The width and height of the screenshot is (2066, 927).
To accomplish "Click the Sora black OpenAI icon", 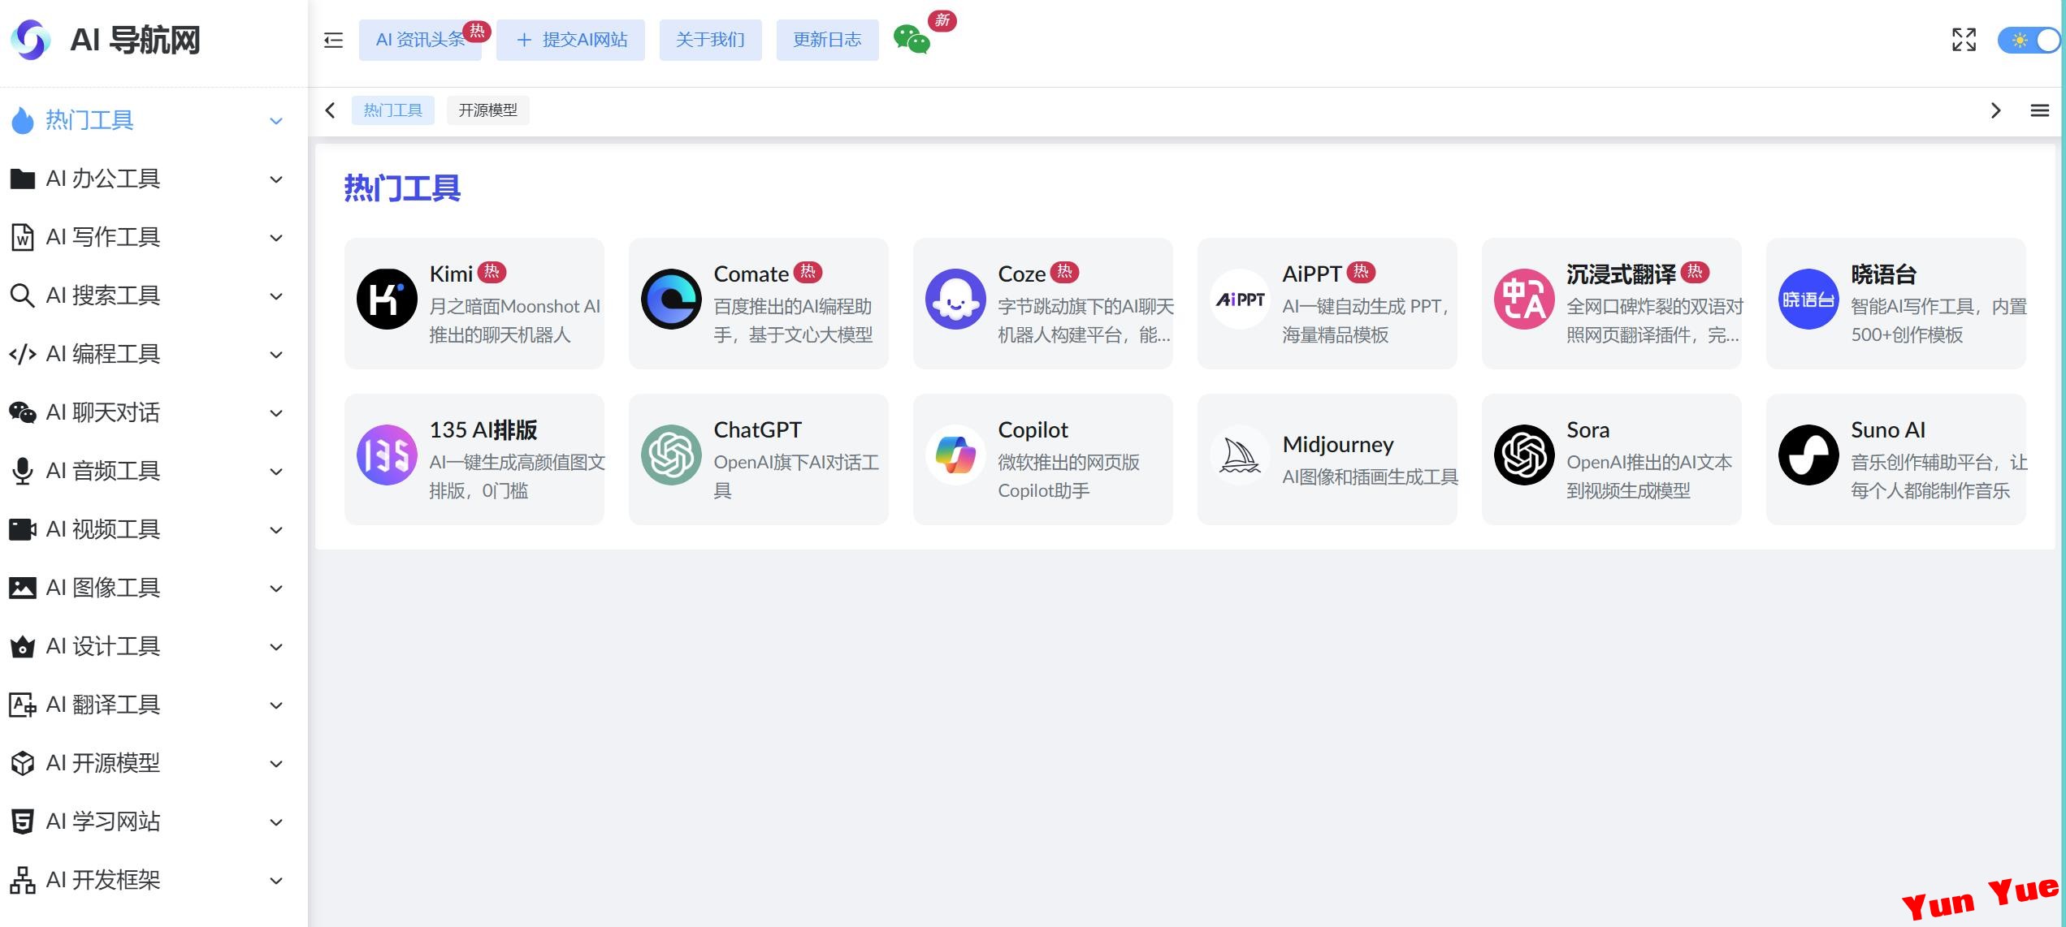I will click(1524, 455).
